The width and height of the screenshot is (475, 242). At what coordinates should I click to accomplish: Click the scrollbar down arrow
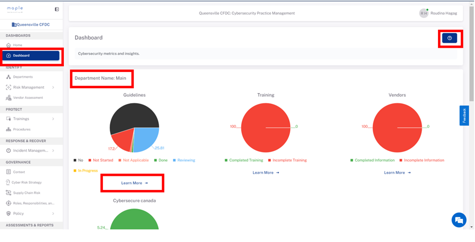click(x=472, y=227)
